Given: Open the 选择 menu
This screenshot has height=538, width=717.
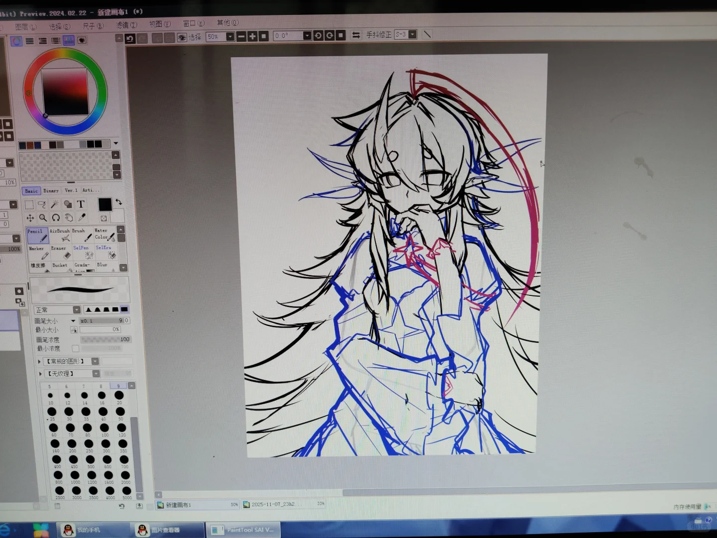Looking at the screenshot, I should [60, 26].
